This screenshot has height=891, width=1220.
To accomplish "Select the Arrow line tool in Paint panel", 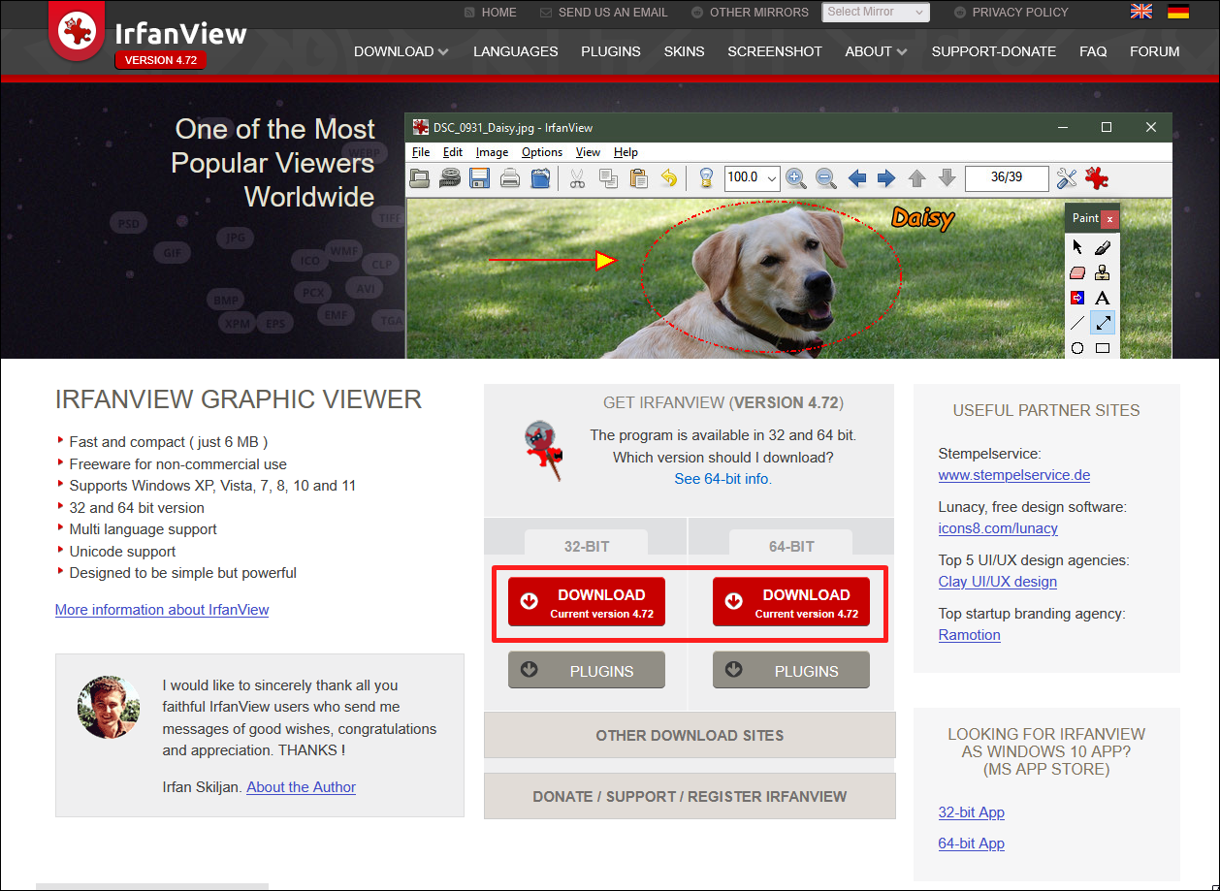I will coord(1103,323).
